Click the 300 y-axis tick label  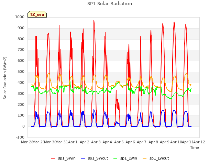21,93
